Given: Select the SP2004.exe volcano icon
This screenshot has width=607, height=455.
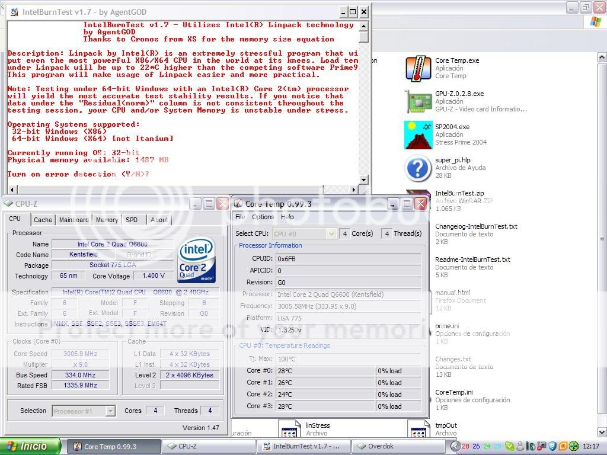Looking at the screenshot, I should tap(418, 134).
